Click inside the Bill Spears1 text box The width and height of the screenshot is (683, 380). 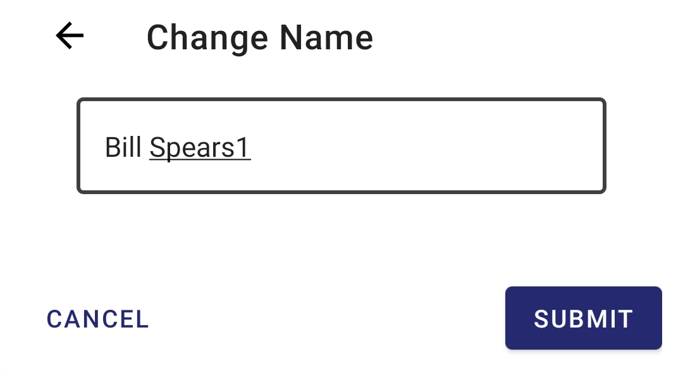341,146
